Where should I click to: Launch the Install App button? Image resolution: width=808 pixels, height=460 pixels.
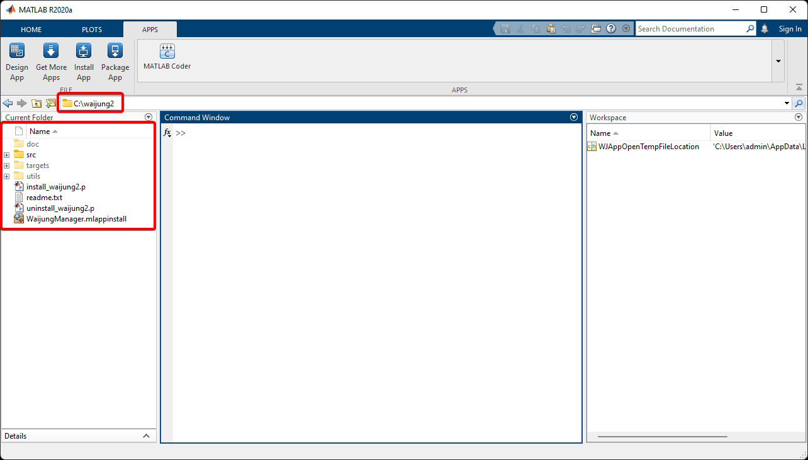[x=84, y=62]
